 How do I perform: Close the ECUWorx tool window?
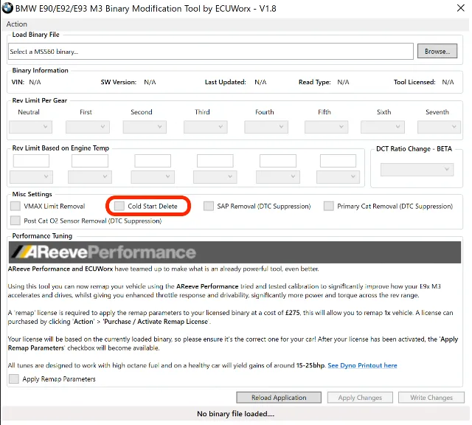point(460,8)
